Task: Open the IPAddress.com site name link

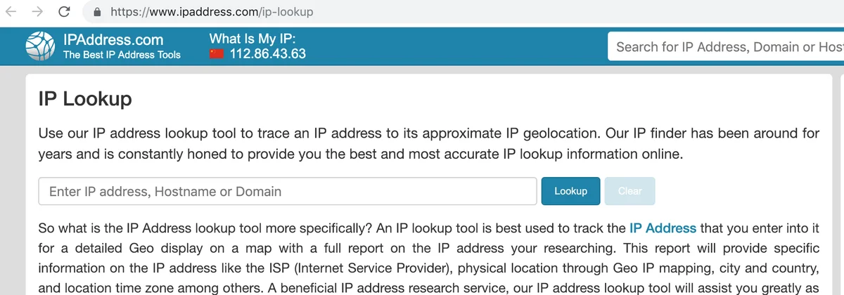Action: 113,40
